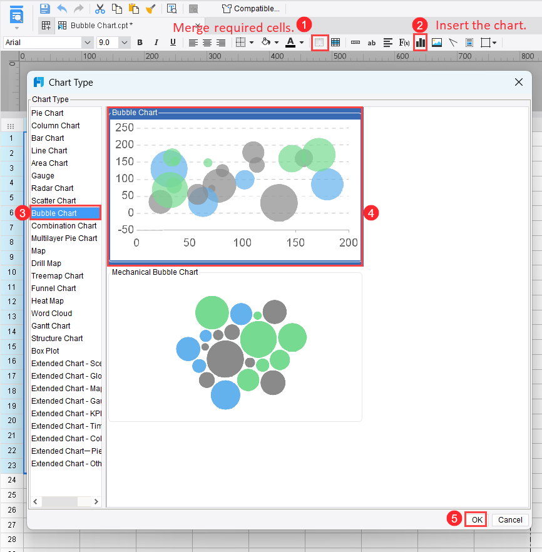Align text center
Screen dimensions: 542x552
[207, 43]
